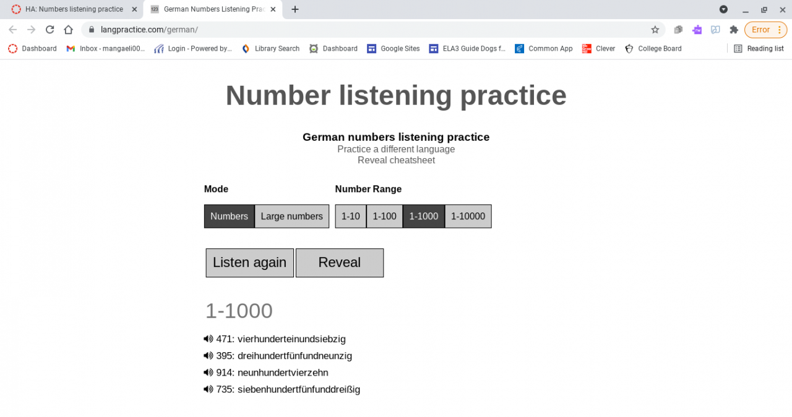Screen dimensions: 792x417
Task: Click the 1-1000 section heading
Action: (x=239, y=311)
